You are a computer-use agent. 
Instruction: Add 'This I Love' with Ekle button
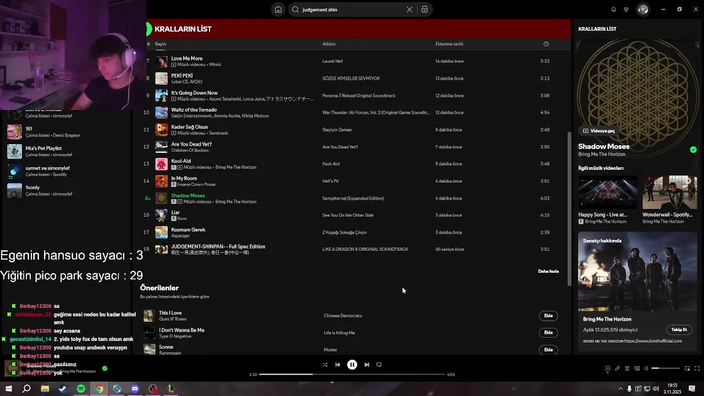548,316
